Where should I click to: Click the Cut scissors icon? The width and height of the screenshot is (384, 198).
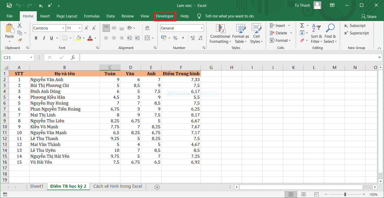[x=20, y=26]
